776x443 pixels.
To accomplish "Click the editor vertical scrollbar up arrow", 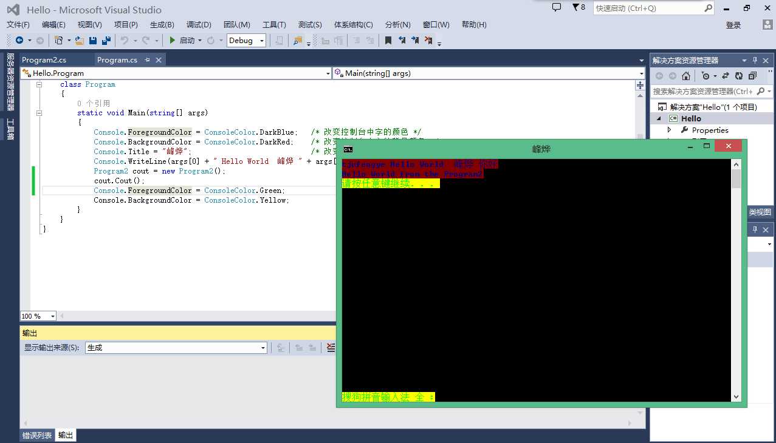I will [640, 96].
